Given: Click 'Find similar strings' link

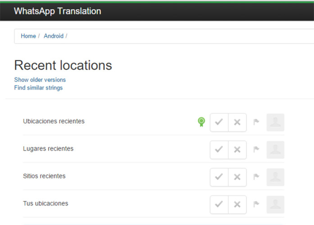Looking at the screenshot, I should [x=38, y=88].
